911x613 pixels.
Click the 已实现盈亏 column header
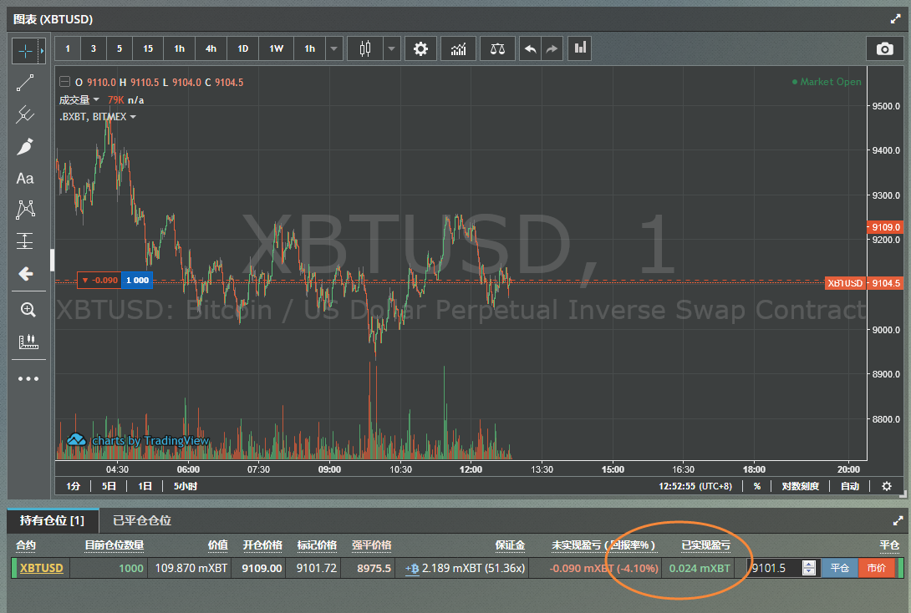706,545
